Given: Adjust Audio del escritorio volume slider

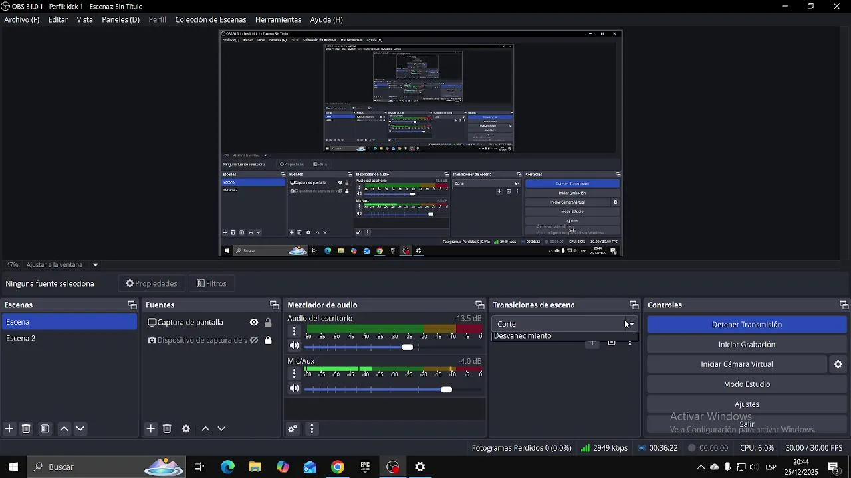Looking at the screenshot, I should (393, 347).
